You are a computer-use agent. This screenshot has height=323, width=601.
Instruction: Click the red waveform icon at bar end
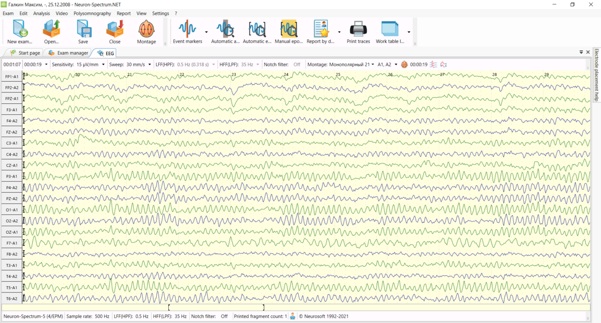[443, 64]
